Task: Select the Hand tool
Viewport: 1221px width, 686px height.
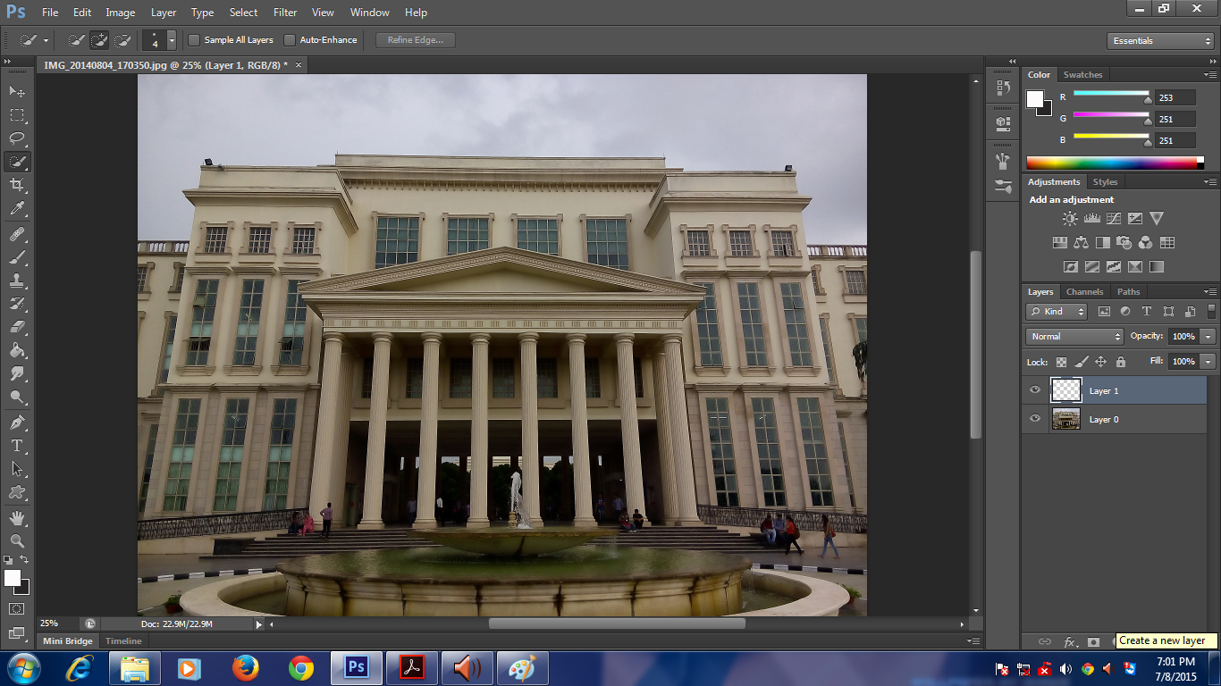Action: tap(17, 518)
